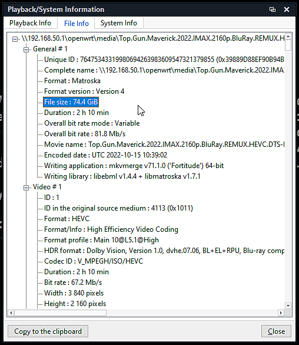Click the vertical scrollbar thumb
This screenshot has width=299, height=345.
pos(288,45)
